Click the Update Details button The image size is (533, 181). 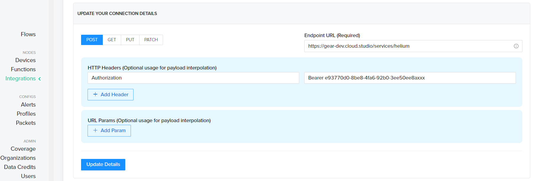tap(103, 165)
